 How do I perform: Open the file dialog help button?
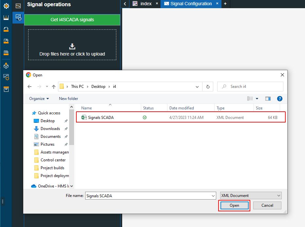point(279,99)
